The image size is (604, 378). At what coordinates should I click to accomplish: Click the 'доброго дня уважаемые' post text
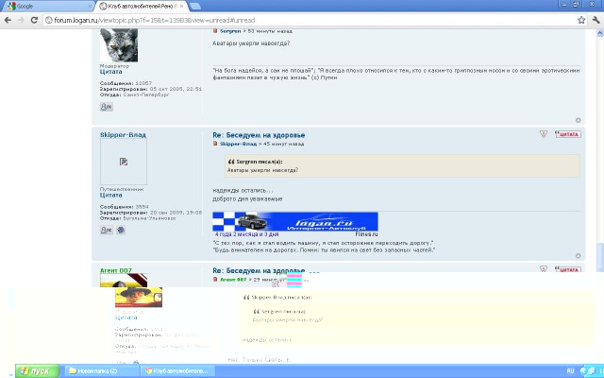point(247,199)
